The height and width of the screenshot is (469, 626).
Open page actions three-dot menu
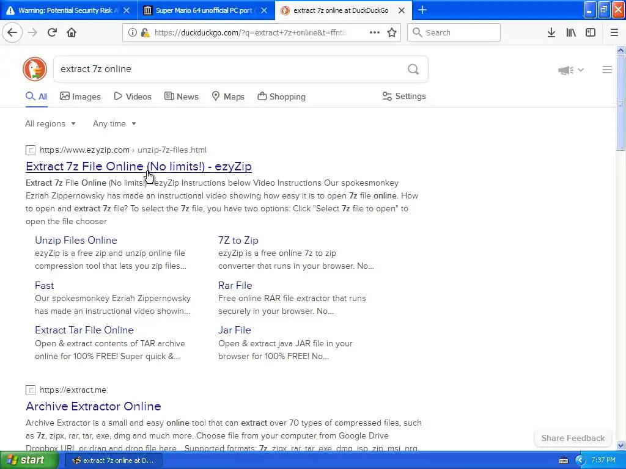[x=375, y=33]
